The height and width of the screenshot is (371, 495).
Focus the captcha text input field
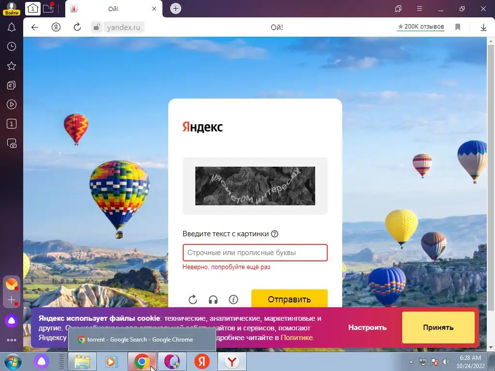pyautogui.click(x=255, y=253)
